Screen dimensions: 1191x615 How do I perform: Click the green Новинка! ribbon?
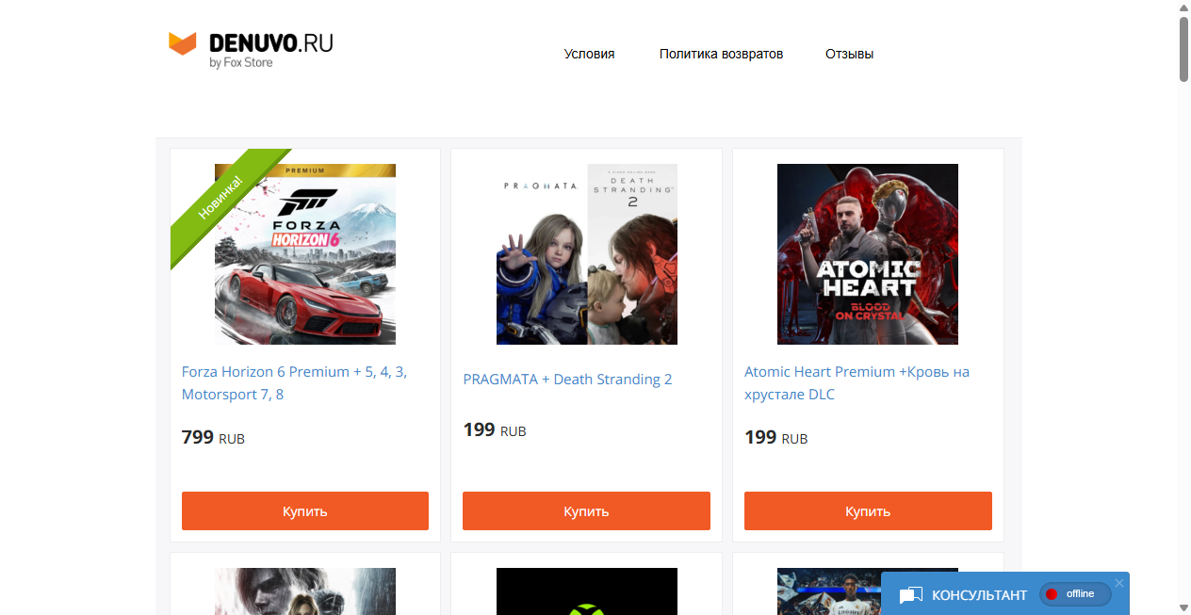click(x=222, y=200)
